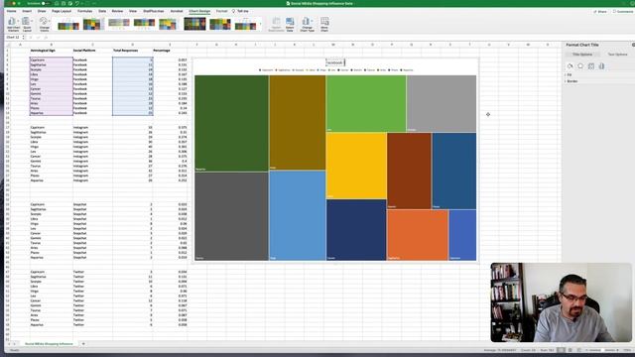Click the Home icon in title bar
The height and width of the screenshot is (357, 635).
pyautogui.click(x=57, y=3)
